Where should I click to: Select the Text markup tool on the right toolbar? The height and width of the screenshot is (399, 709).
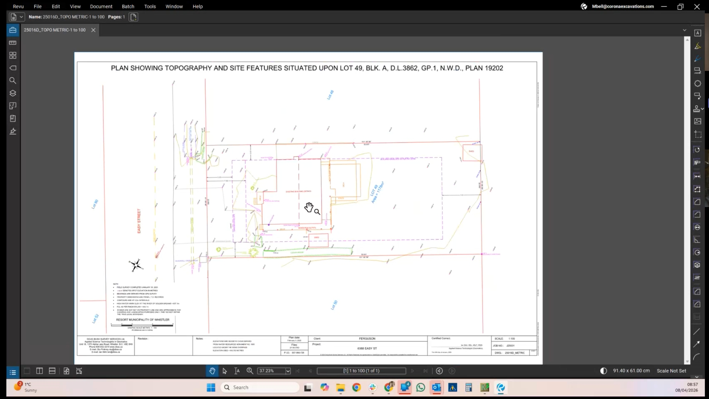click(x=698, y=33)
